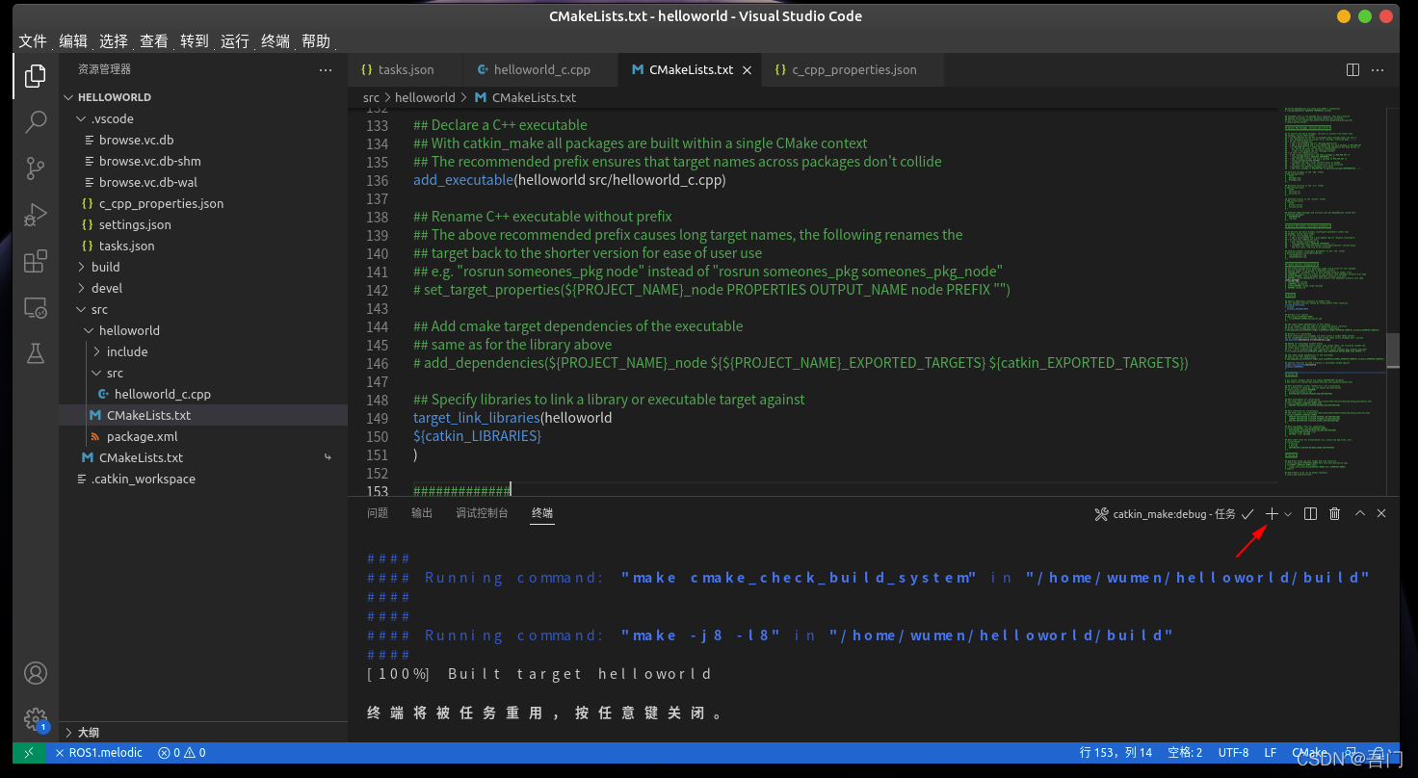Select the Run and Debug icon

tap(35, 214)
